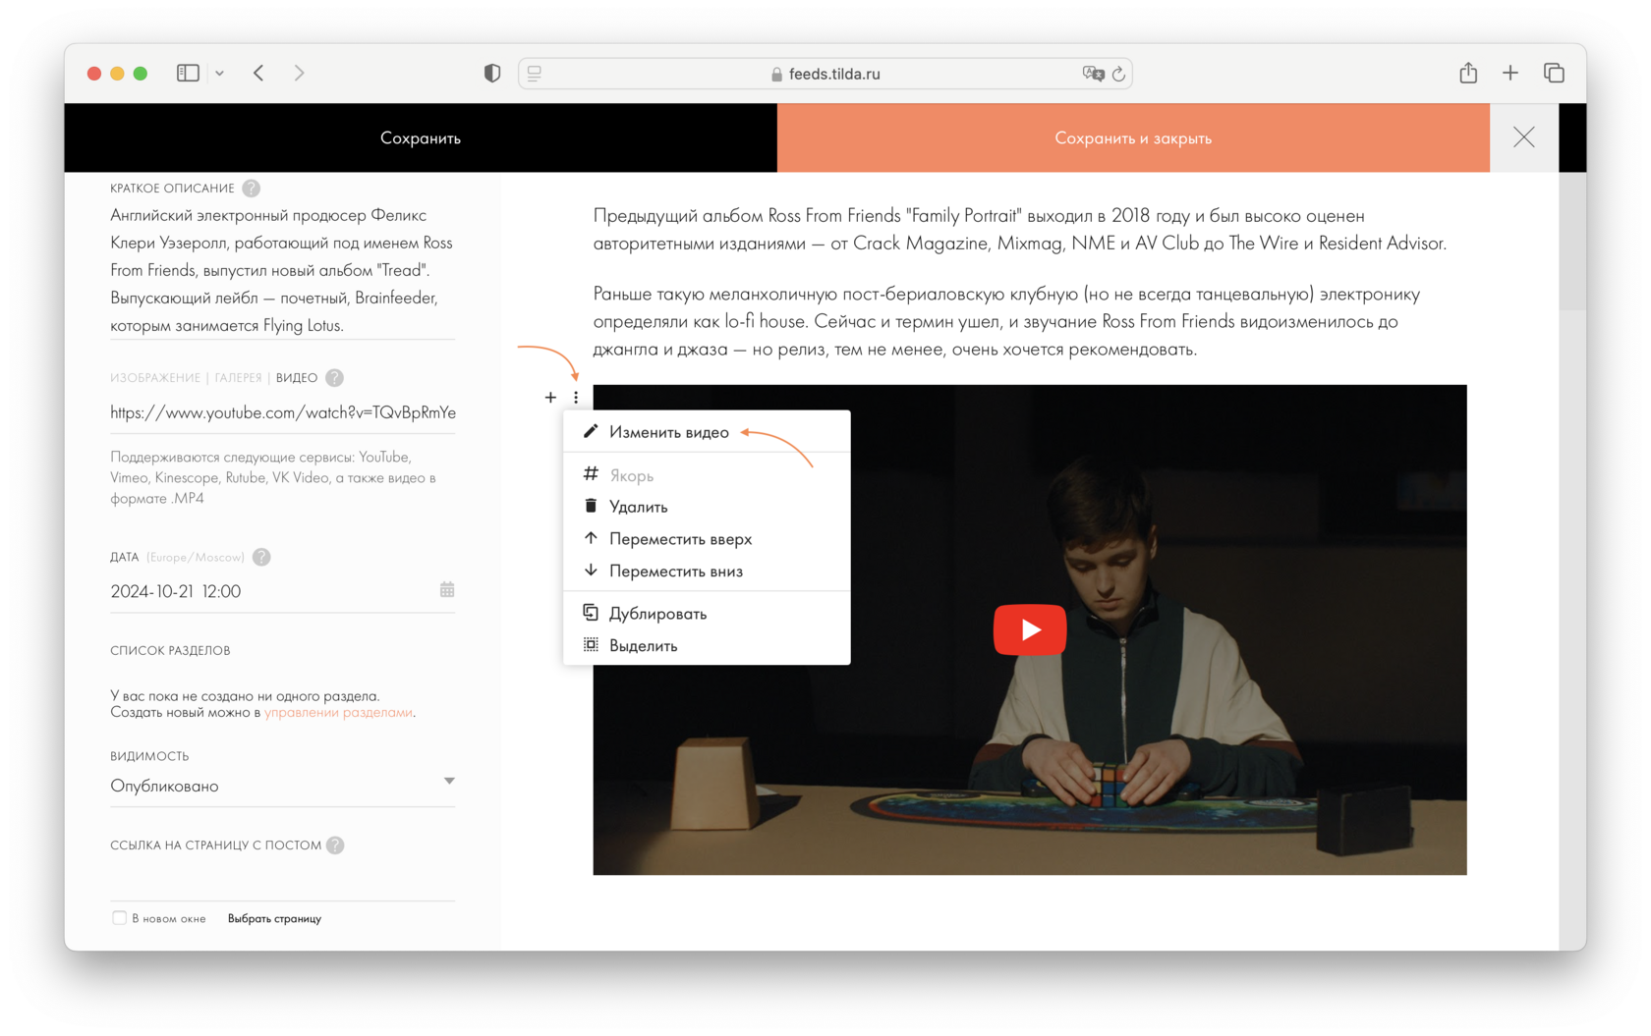Open the Safari share icon
The width and height of the screenshot is (1651, 1036).
tap(1468, 73)
